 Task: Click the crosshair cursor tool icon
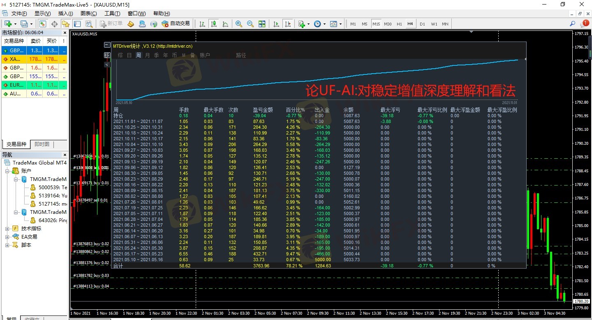point(54,24)
